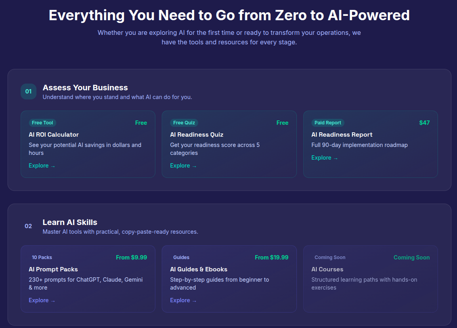
Task: Open Explore link for AI Prompt Packs
Action: pos(42,300)
